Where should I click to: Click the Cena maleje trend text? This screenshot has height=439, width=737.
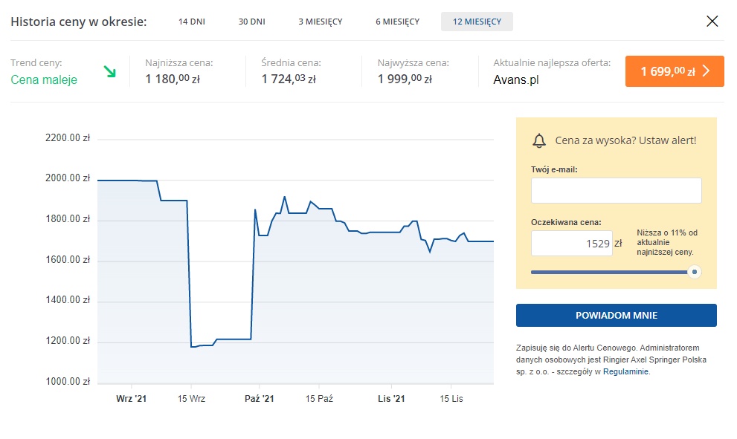coord(44,79)
